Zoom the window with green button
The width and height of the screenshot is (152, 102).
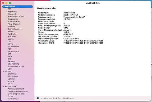tap(10, 3)
